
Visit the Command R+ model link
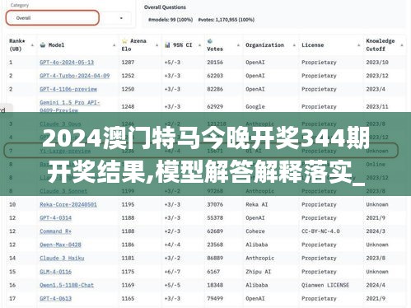click(x=55, y=231)
